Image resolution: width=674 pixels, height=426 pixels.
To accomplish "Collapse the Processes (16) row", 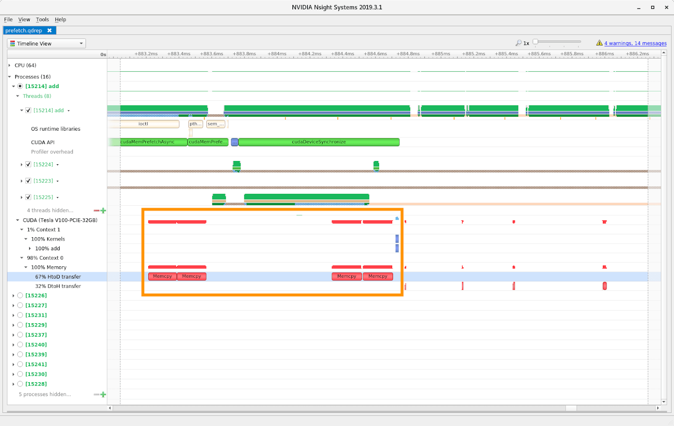I will 9,77.
